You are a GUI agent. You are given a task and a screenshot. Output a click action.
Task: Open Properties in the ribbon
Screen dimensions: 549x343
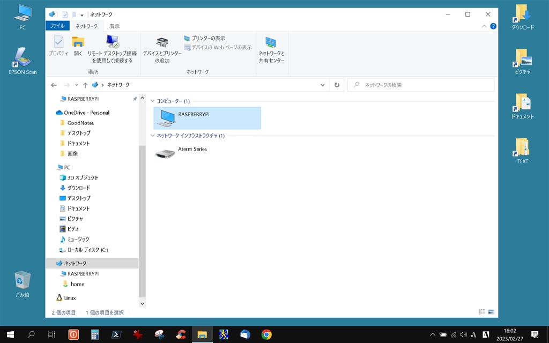click(x=58, y=46)
